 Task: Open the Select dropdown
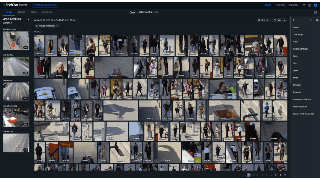[x=279, y=20]
